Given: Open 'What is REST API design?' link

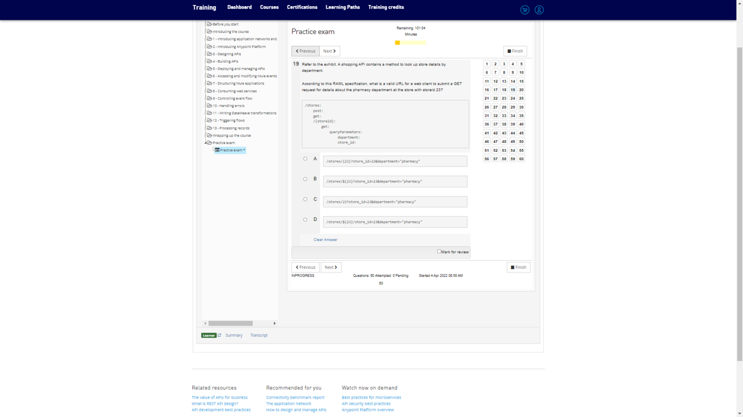Looking at the screenshot, I should coord(215,404).
